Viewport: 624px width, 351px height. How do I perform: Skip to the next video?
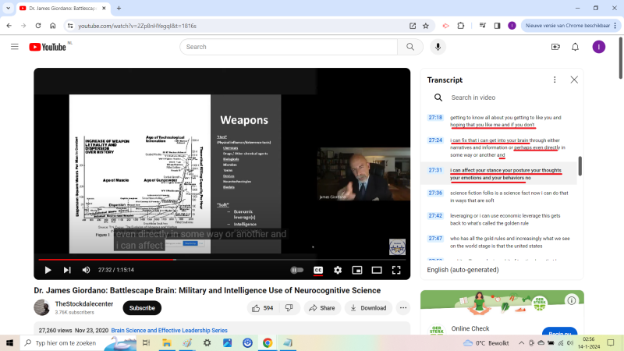pos(67,270)
